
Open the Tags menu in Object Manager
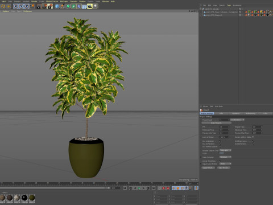tap(229, 5)
